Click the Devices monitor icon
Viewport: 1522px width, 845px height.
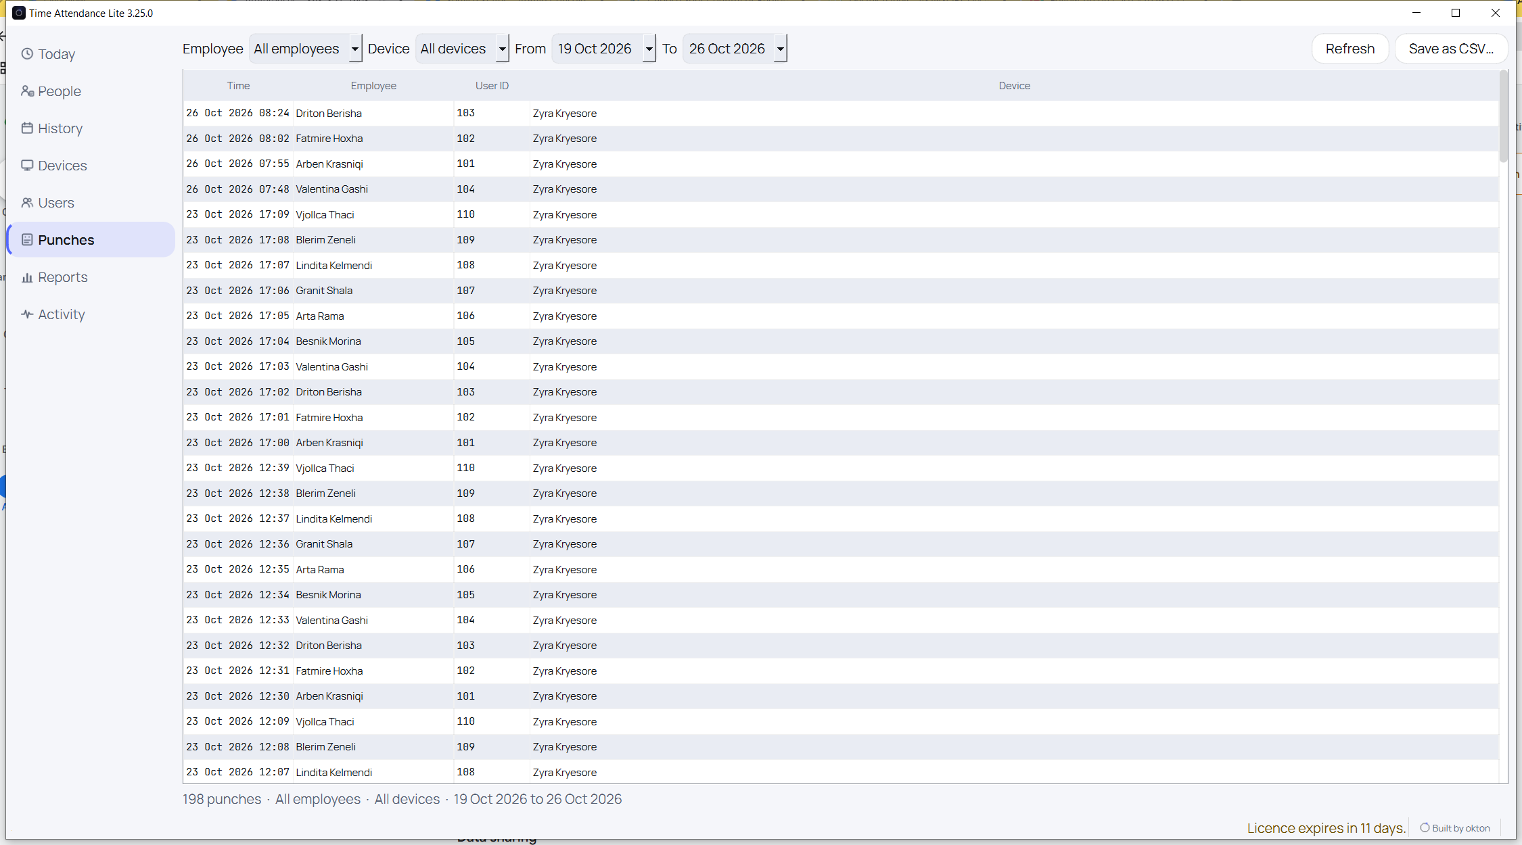[x=27, y=166]
